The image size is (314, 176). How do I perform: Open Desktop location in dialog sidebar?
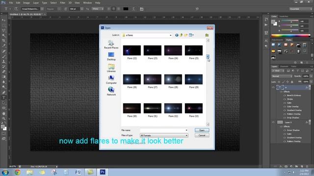[x=111, y=56]
